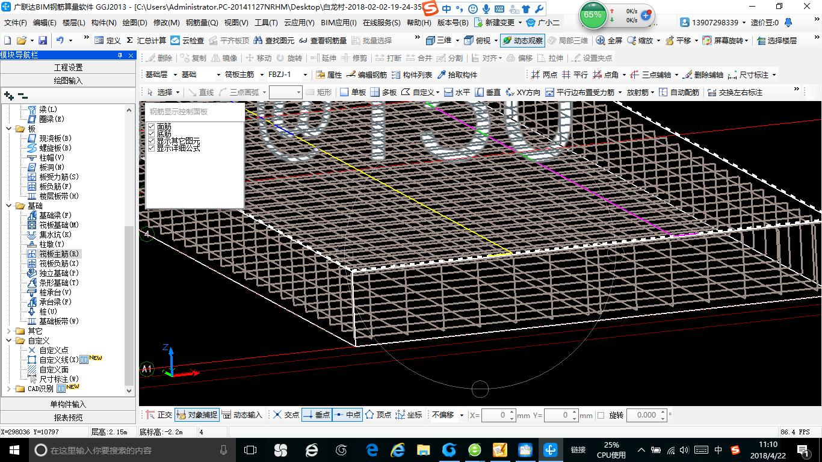822x462 pixels.
Task: Open 工具(T) menu
Action: 266,23
